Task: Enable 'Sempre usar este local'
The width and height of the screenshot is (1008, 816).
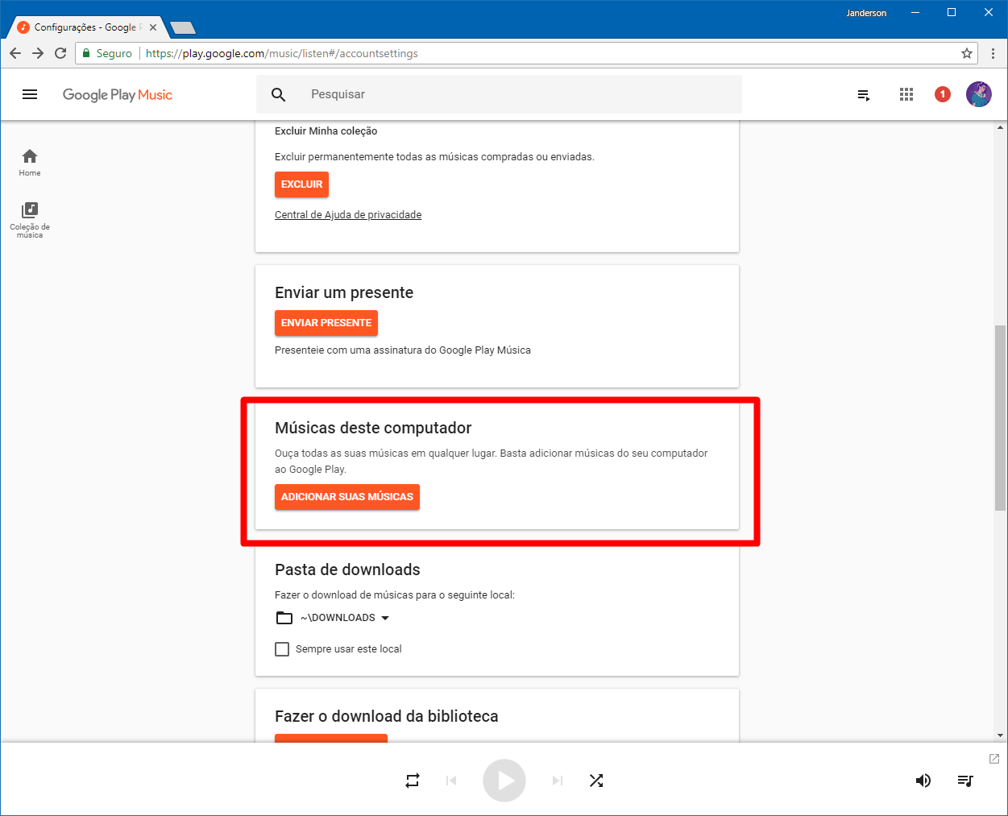Action: point(282,648)
